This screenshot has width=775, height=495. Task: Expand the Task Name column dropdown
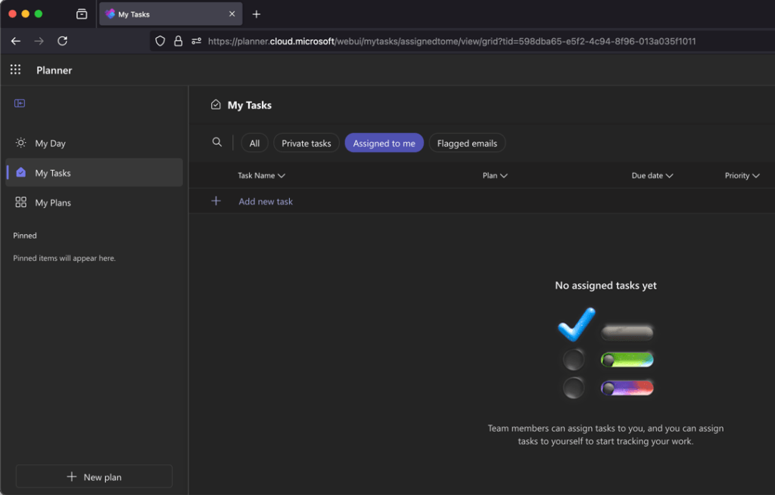[261, 175]
